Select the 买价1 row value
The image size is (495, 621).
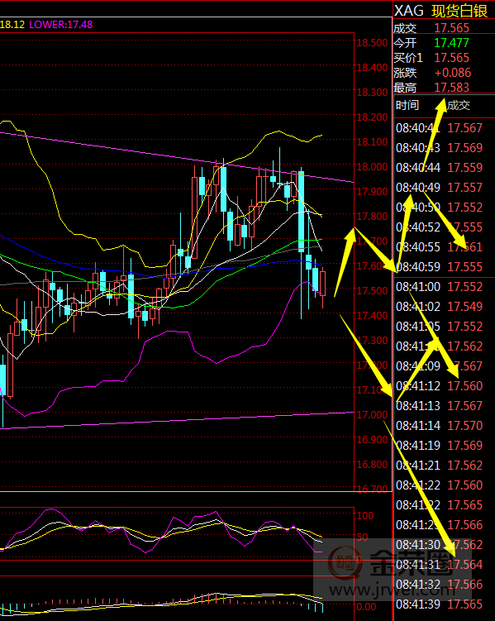tap(451, 58)
